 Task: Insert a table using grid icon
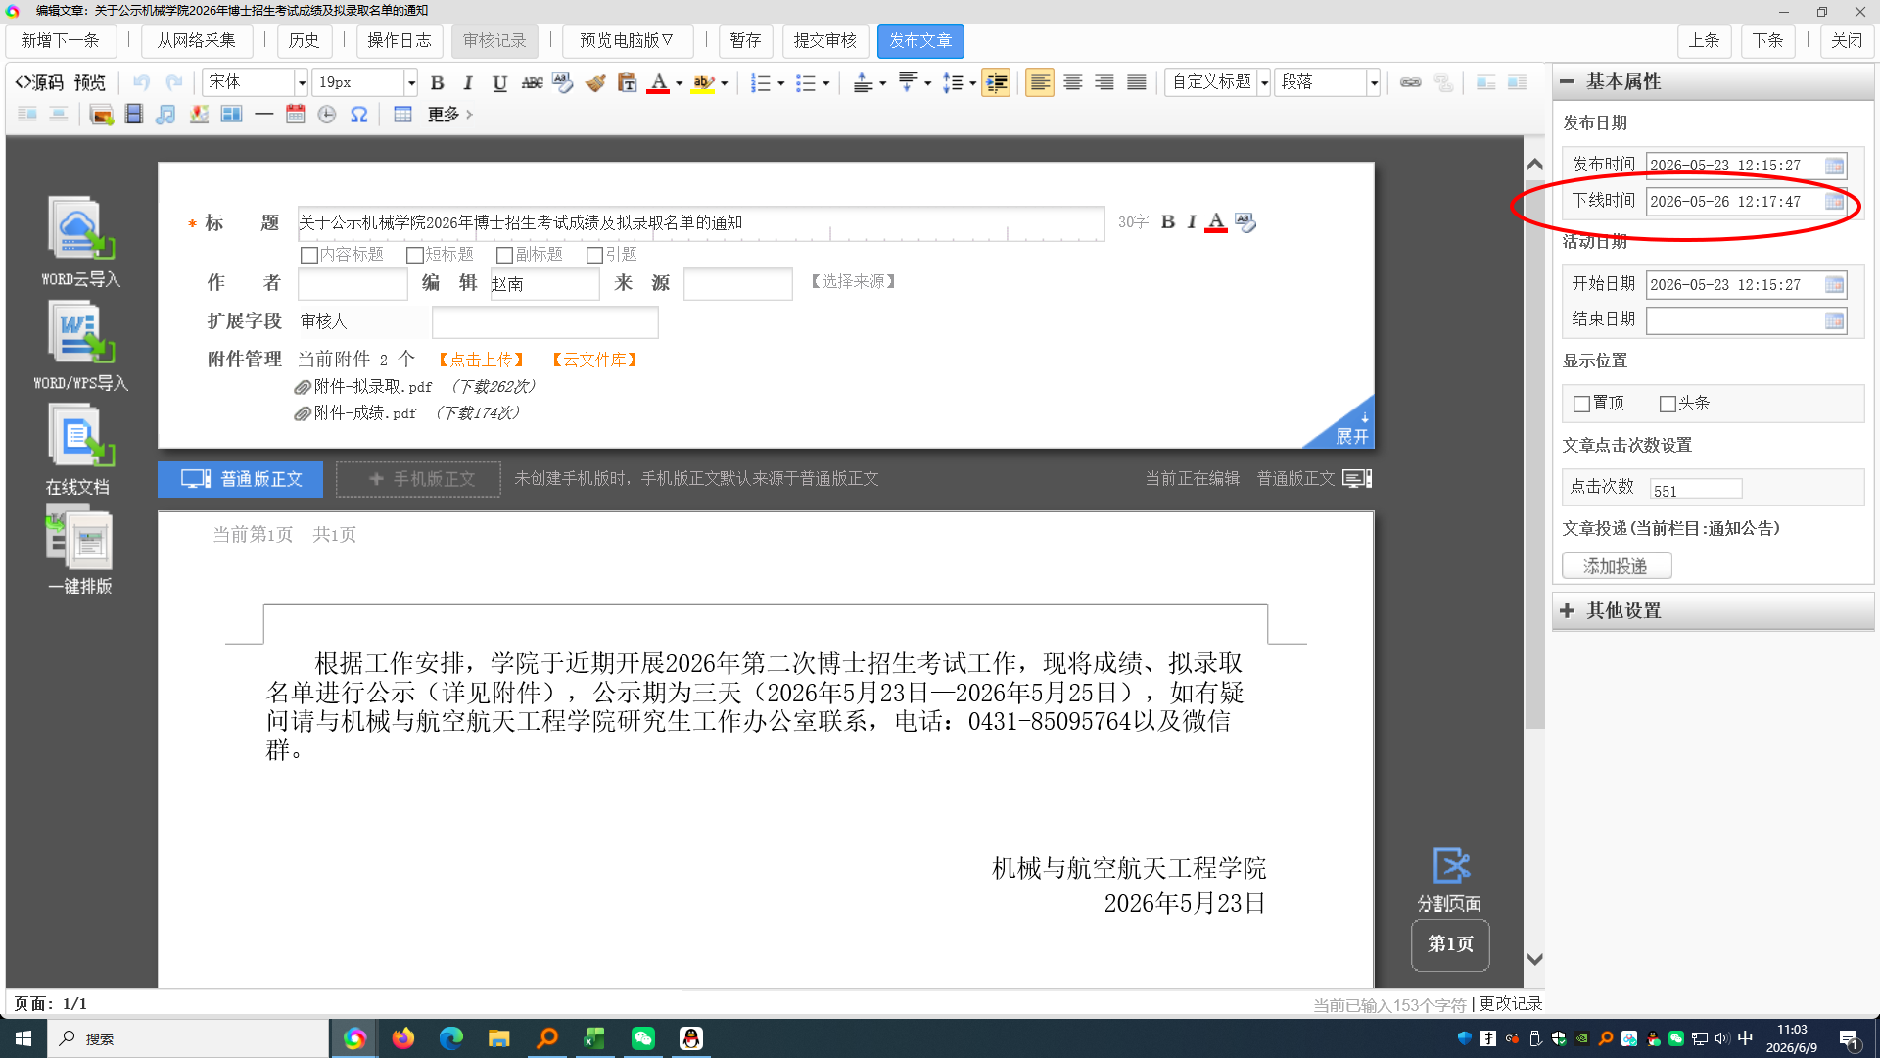[402, 115]
